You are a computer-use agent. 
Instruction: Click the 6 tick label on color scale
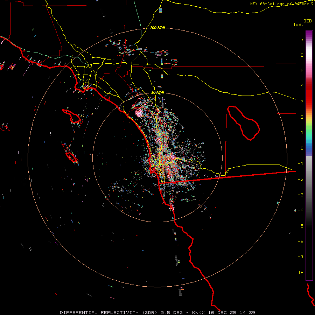click(x=302, y=55)
